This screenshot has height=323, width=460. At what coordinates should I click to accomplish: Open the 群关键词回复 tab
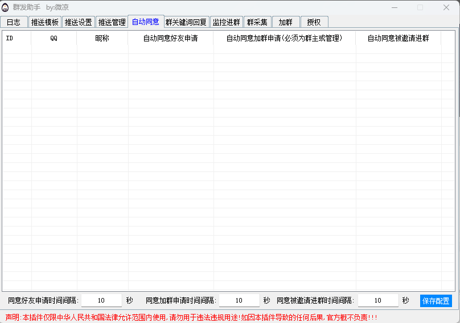(x=186, y=22)
